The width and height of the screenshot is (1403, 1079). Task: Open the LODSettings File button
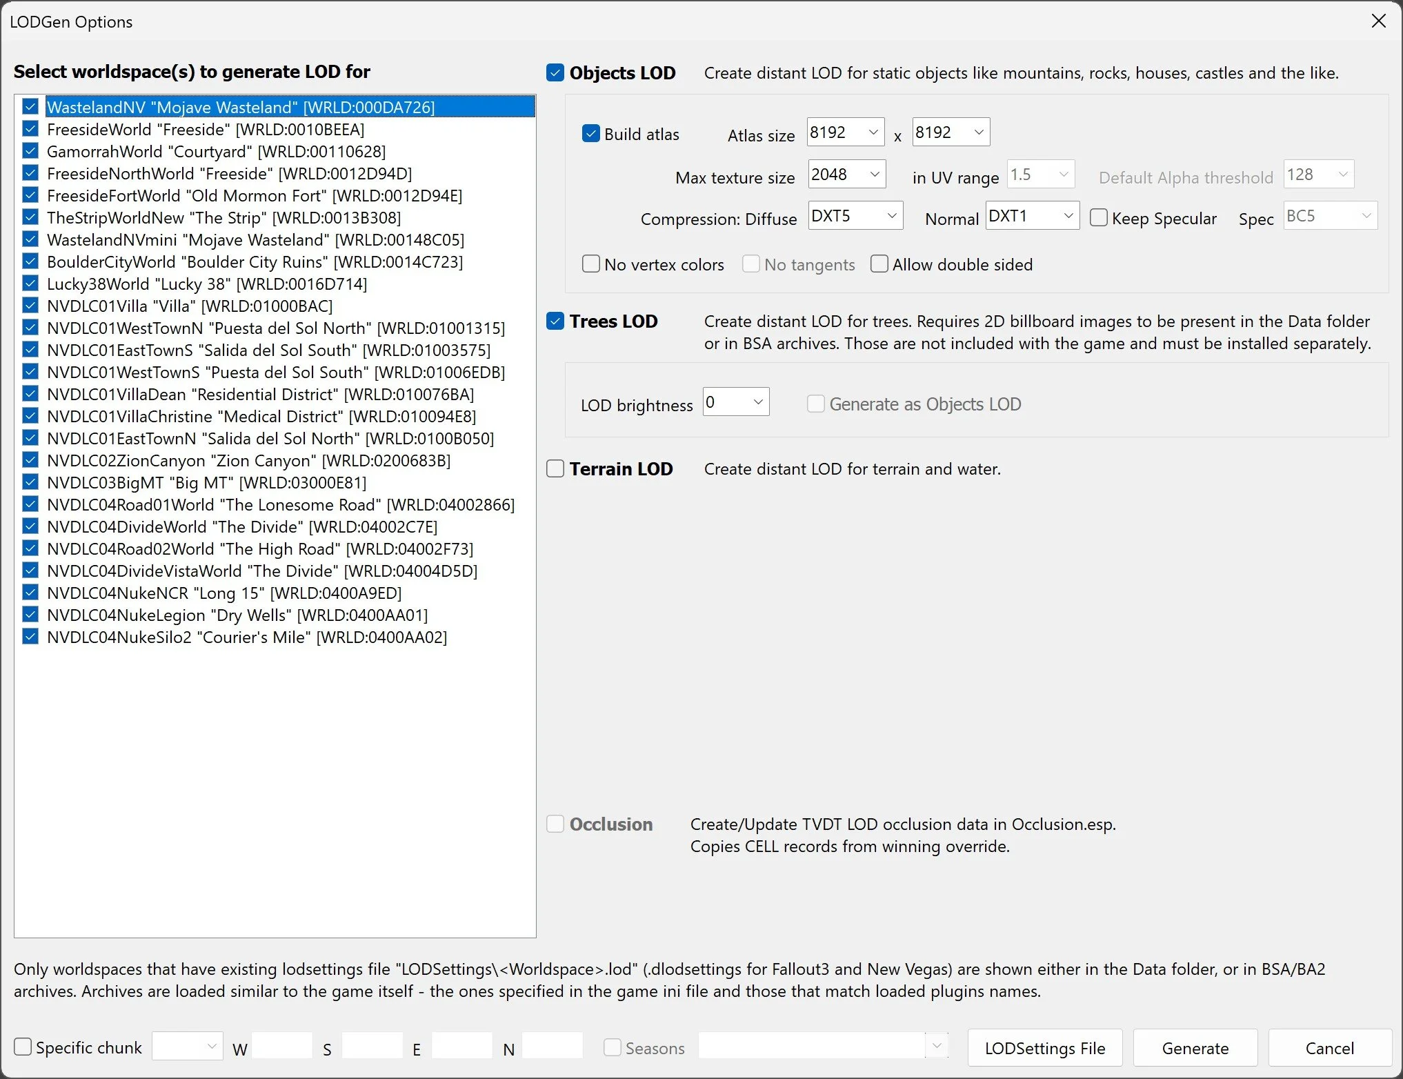tap(1044, 1048)
